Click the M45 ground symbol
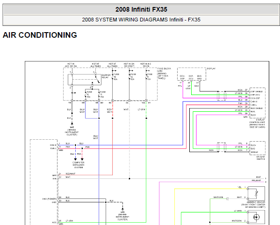Image resolution: width=280 pixels, height=225 pixels. [x=72, y=123]
